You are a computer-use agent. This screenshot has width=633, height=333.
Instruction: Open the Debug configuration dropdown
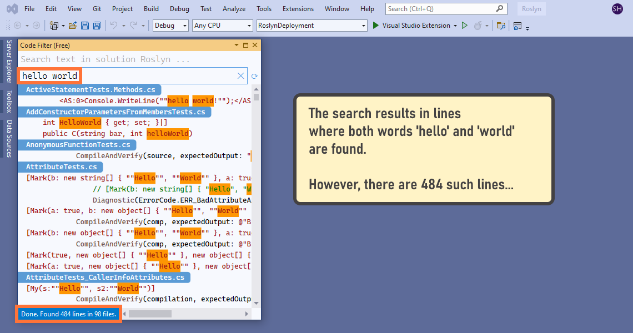(170, 26)
